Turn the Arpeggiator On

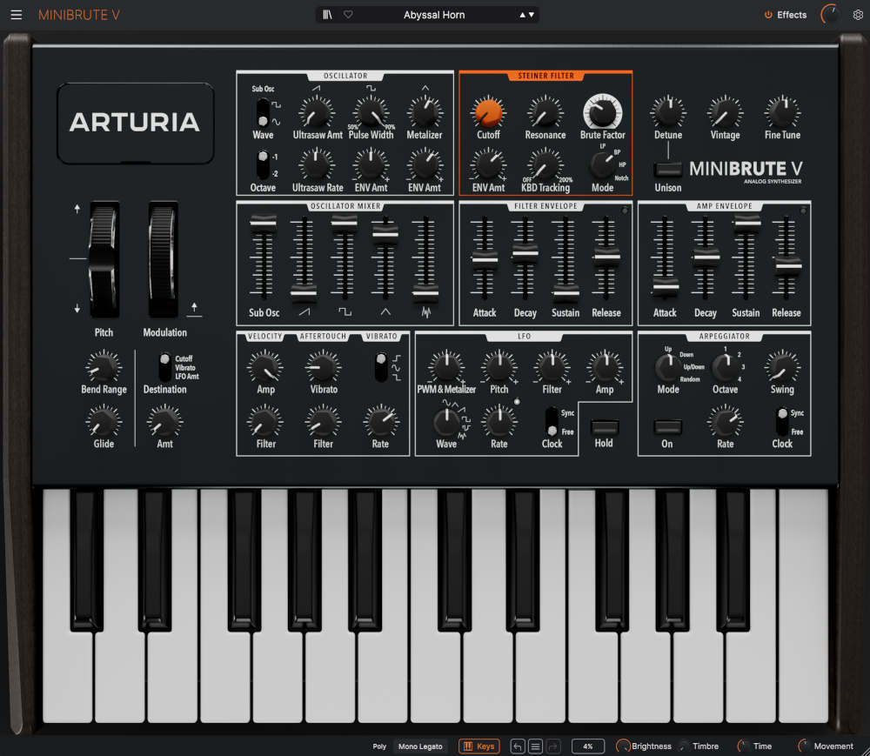[x=667, y=426]
